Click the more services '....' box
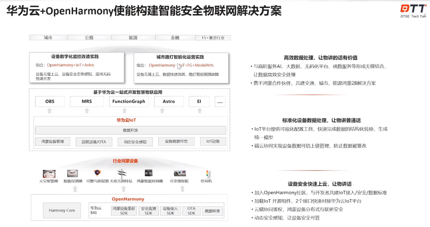The width and height of the screenshot is (430, 227). tap(220, 102)
